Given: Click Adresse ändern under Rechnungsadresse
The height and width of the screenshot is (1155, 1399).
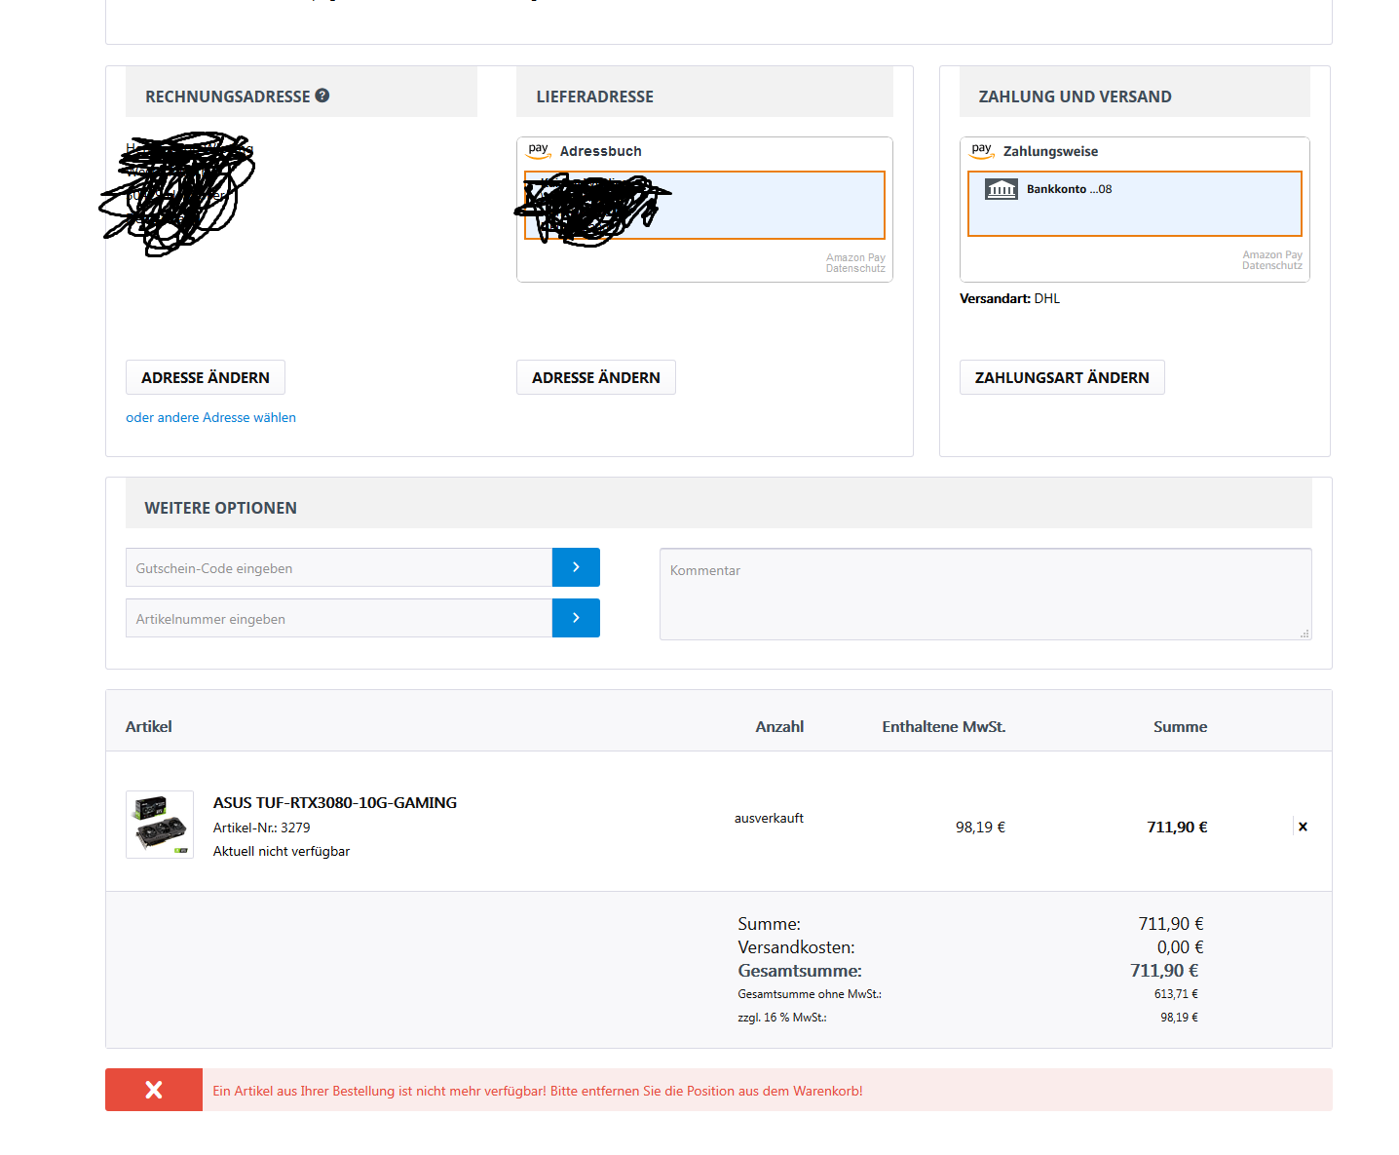Looking at the screenshot, I should (x=206, y=377).
